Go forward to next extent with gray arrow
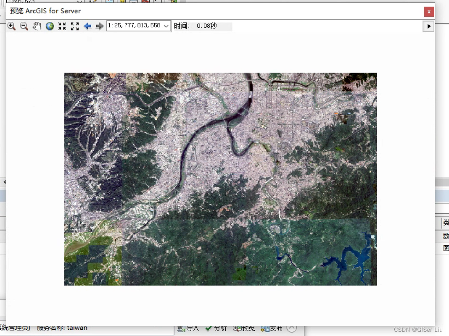This screenshot has width=449, height=336. pos(99,26)
